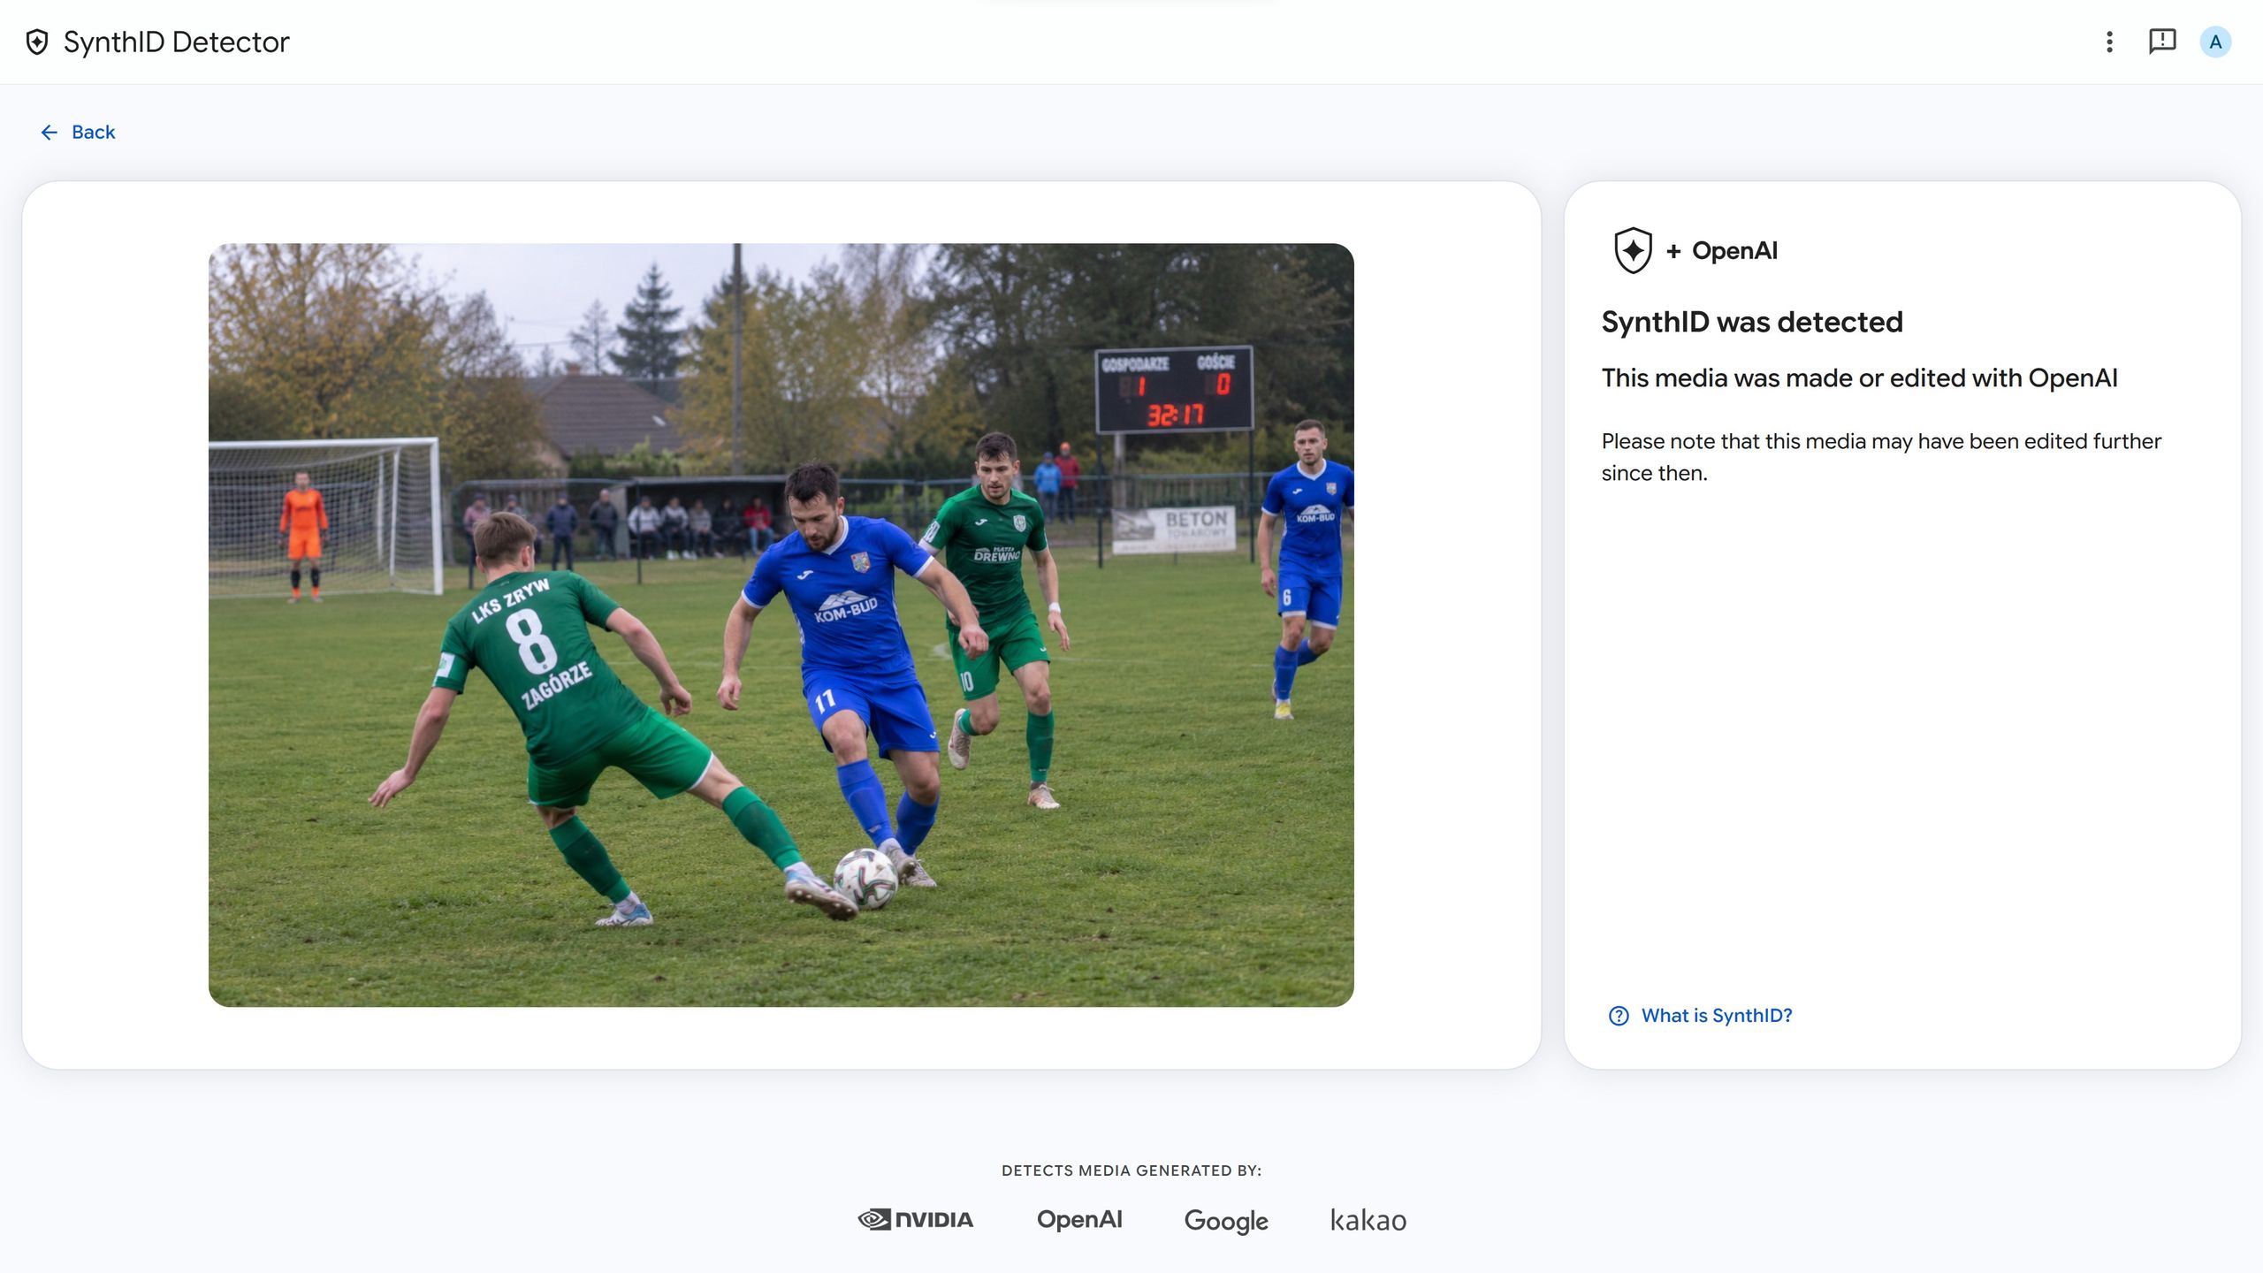Select the 'SynthID was detected' heading
The height and width of the screenshot is (1273, 2263).
pyautogui.click(x=1752, y=322)
